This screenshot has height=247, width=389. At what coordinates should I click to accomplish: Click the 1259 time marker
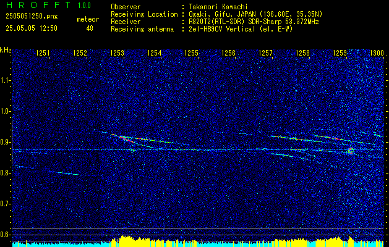340,52
